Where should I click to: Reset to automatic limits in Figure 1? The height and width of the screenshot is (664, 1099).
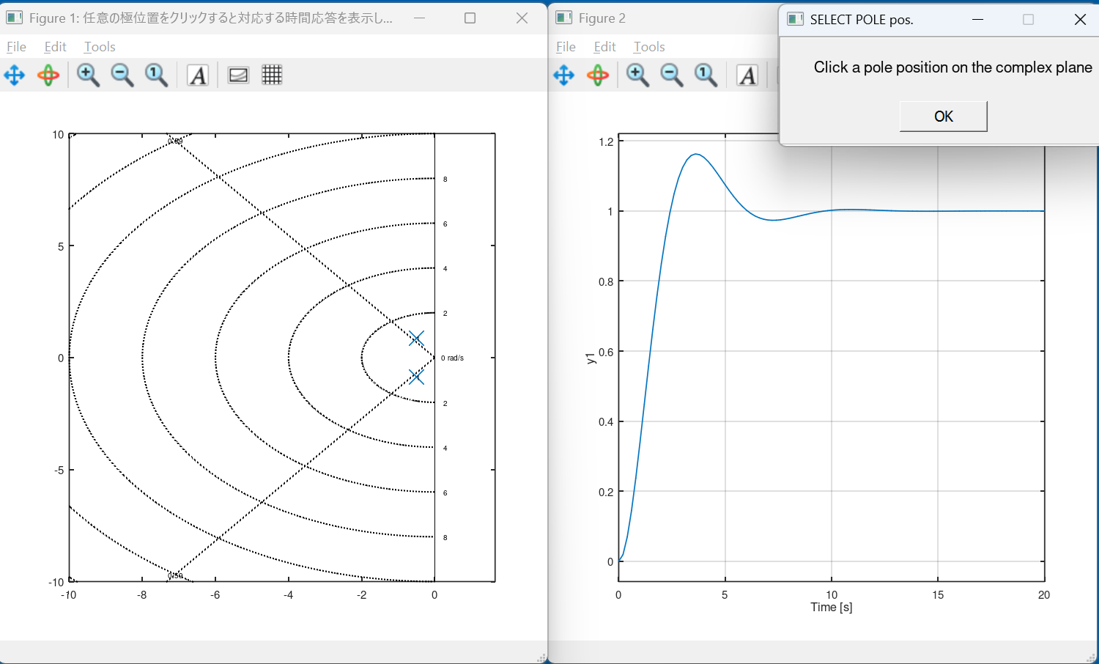[156, 75]
